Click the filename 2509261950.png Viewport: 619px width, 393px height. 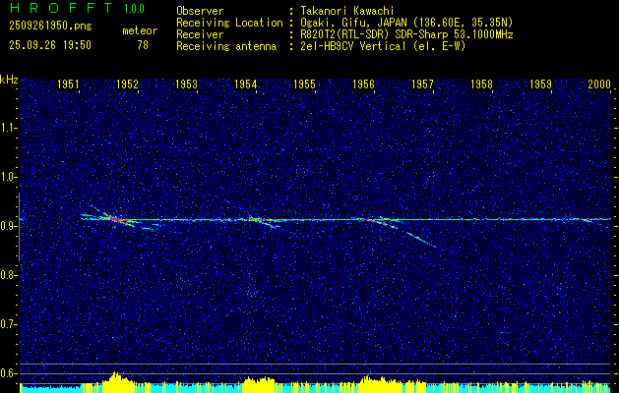pos(50,27)
